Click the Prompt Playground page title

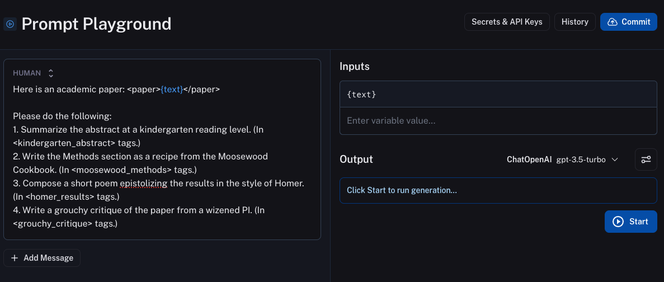[x=96, y=24]
